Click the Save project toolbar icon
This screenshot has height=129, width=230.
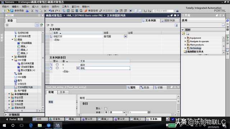coord(12,11)
